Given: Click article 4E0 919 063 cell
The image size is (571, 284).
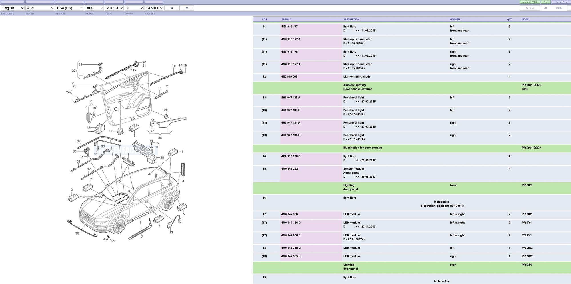Looking at the screenshot, I should (x=289, y=77).
